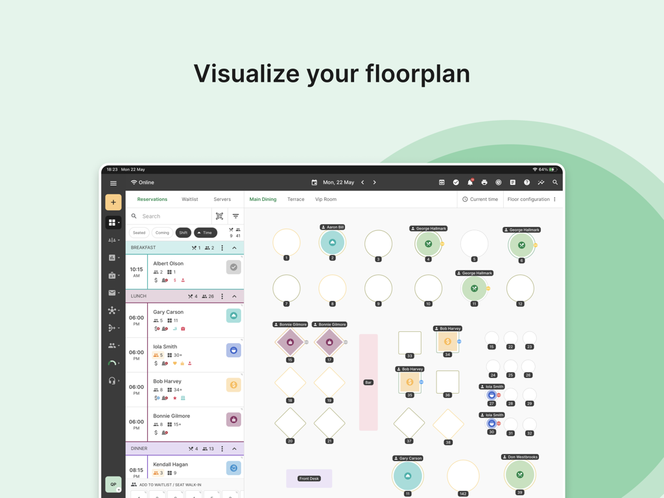Toggle the Shift grouping chip
Viewport: 664px width, 498px height.
[x=183, y=233]
